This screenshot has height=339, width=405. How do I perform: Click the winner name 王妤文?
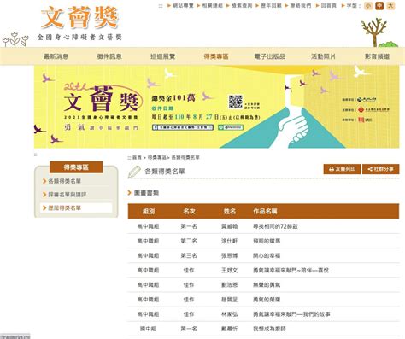click(x=229, y=270)
